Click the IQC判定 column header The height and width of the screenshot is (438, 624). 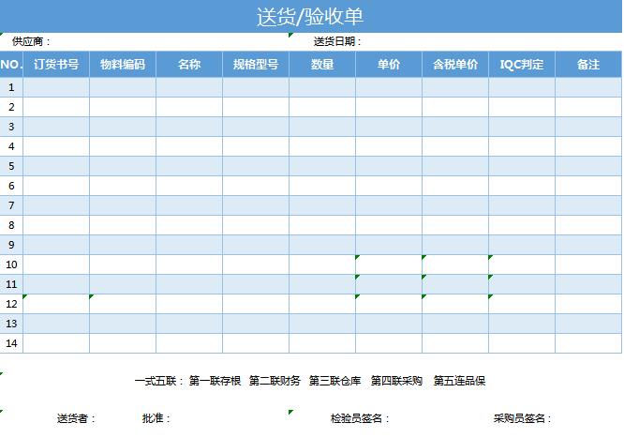[x=522, y=65]
